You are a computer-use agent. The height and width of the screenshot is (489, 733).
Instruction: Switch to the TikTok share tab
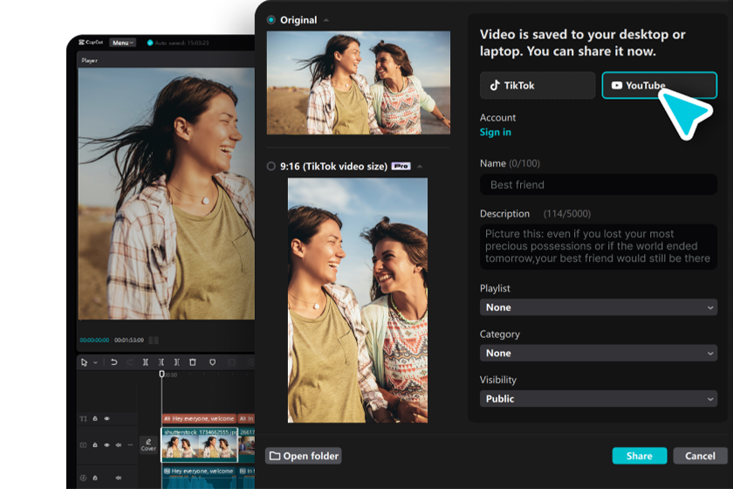[538, 86]
